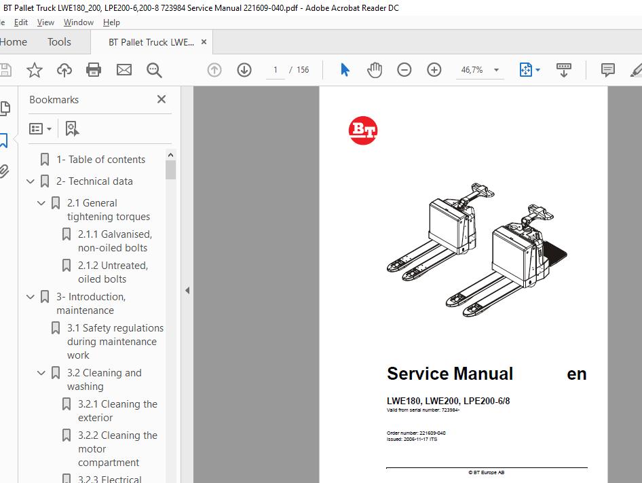Zoom out with the minus icon
The width and height of the screenshot is (642, 483).
click(404, 70)
